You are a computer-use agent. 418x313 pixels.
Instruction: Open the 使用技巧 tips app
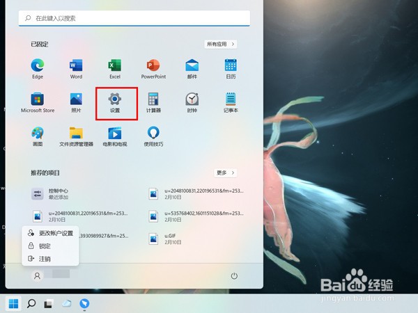[153, 136]
